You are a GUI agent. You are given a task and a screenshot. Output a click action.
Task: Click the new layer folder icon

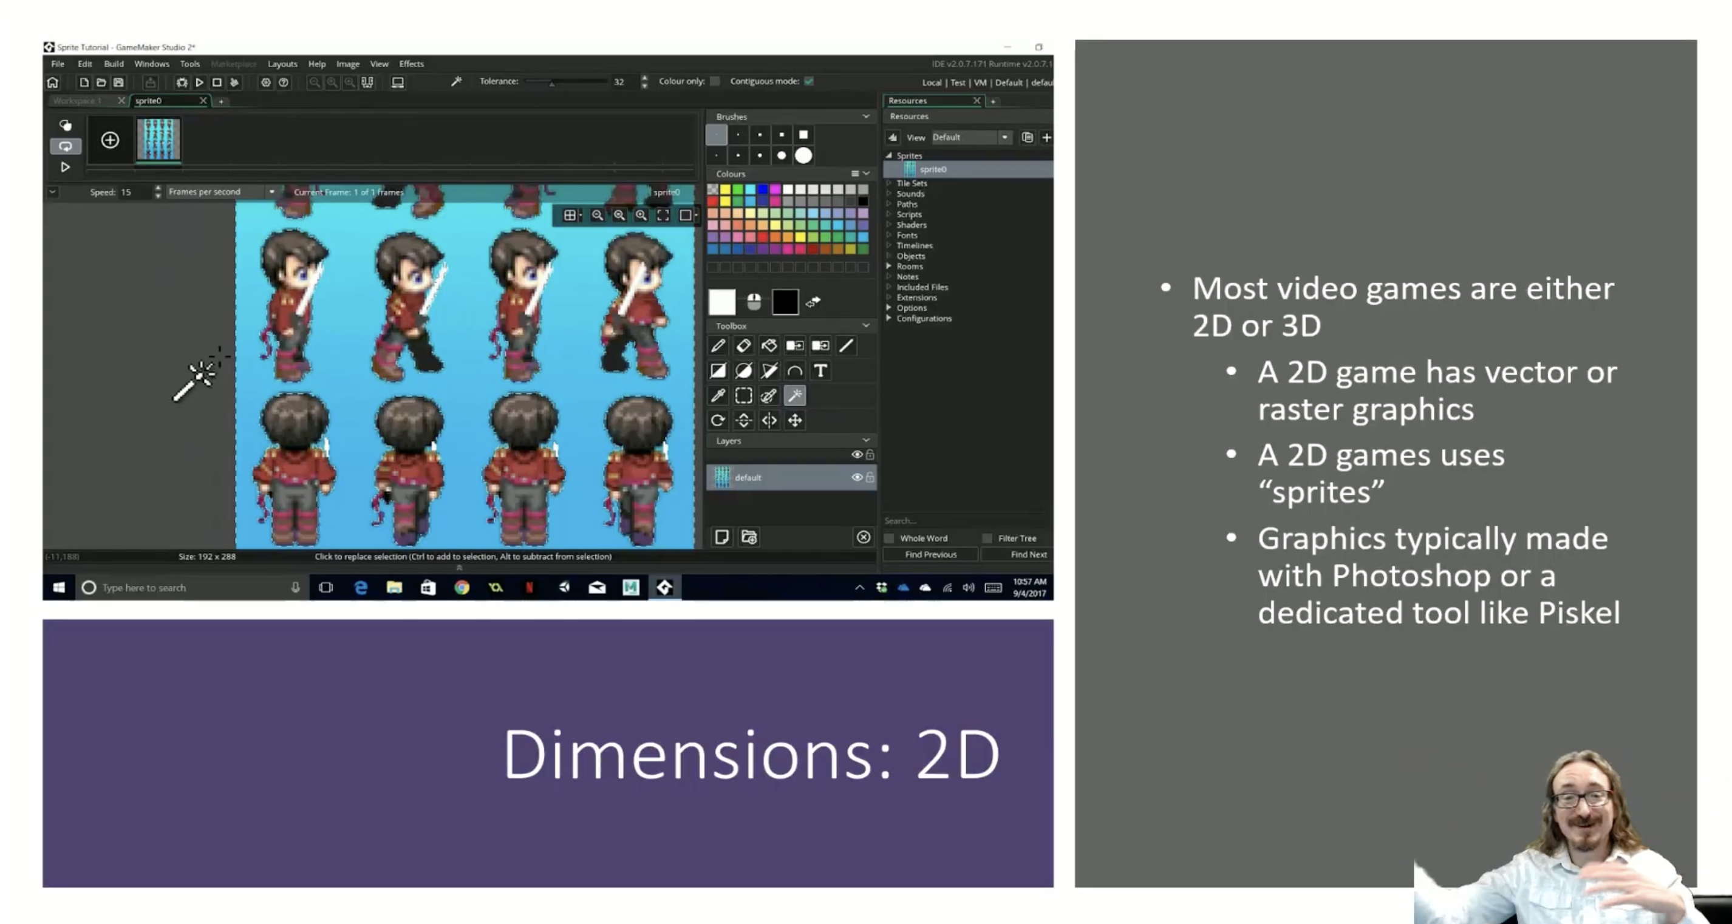(x=749, y=537)
